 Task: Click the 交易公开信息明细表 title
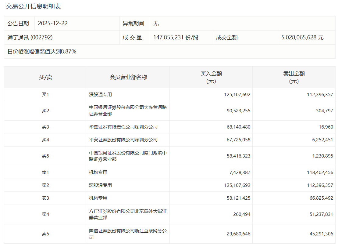(x=34, y=6)
